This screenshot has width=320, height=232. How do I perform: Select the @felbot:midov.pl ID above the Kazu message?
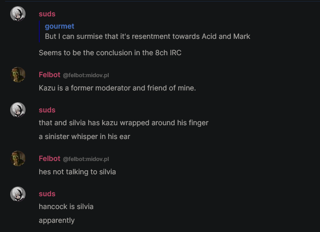click(x=86, y=75)
